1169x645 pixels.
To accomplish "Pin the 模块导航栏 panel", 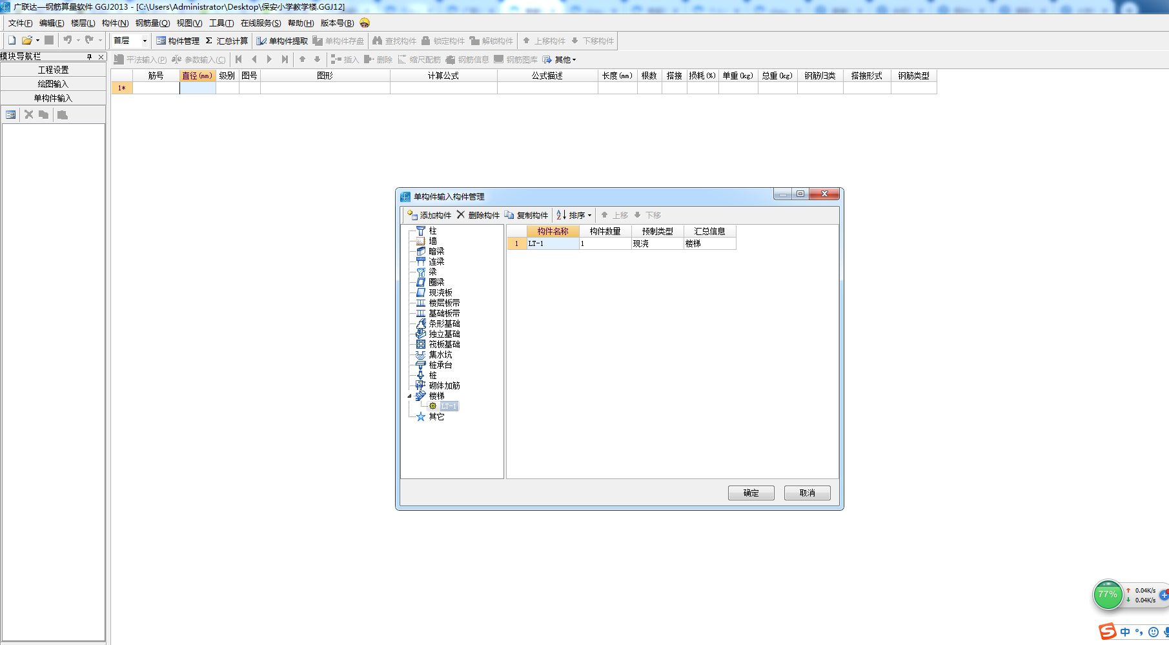I will [x=90, y=57].
